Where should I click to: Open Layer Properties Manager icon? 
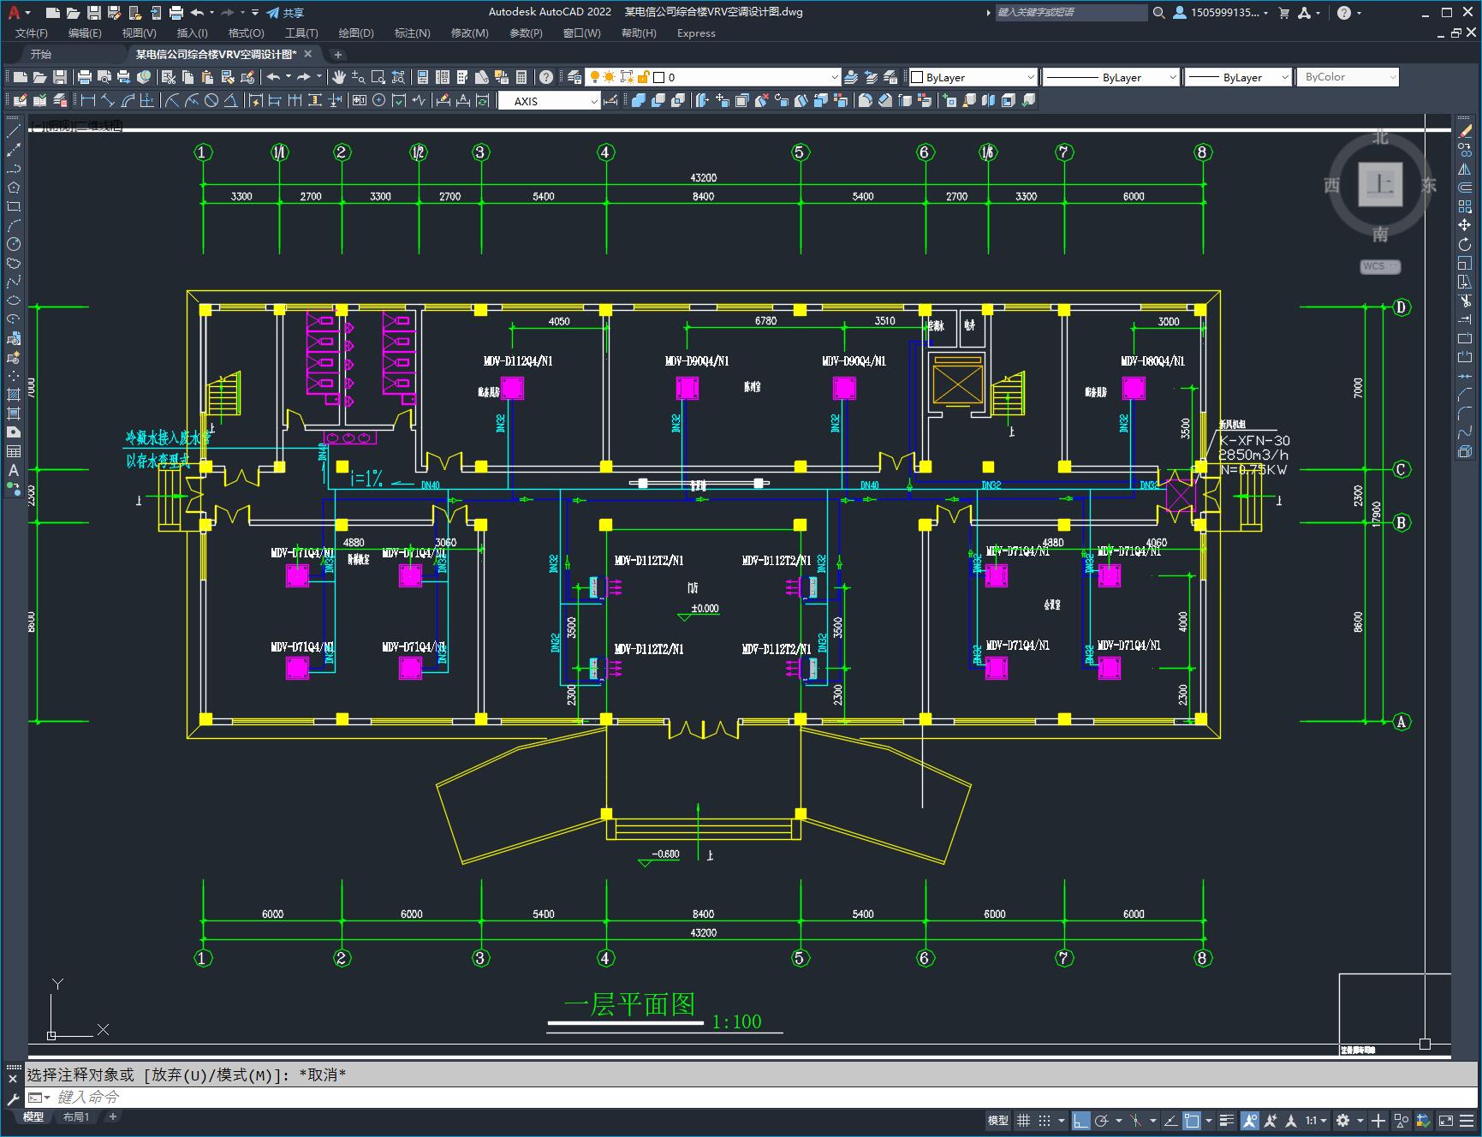574,77
